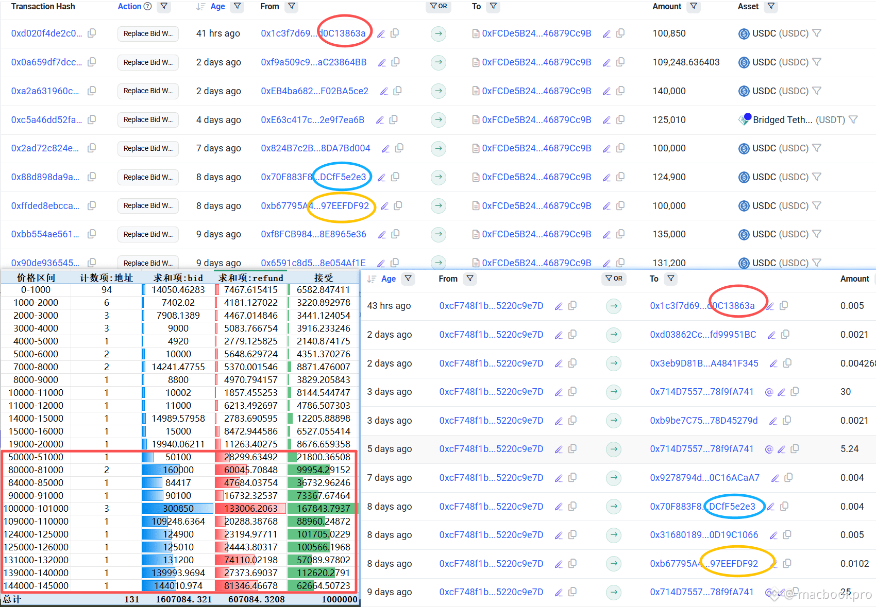This screenshot has height=607, width=876.
Task: Open the From filter in top table
Action: coord(292,6)
